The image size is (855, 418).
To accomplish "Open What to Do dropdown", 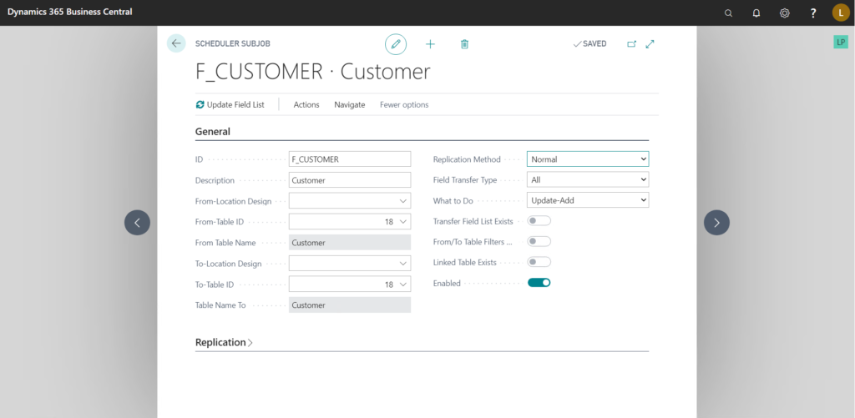I will tap(588, 200).
